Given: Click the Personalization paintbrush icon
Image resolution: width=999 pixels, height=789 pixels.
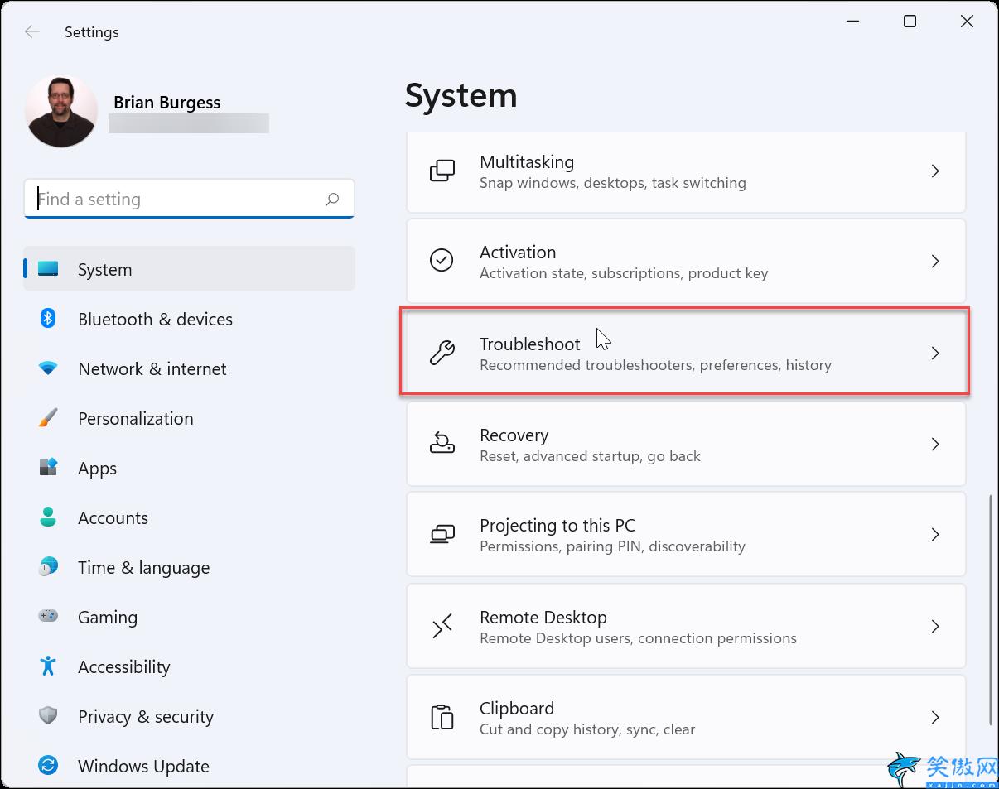Looking at the screenshot, I should [48, 418].
